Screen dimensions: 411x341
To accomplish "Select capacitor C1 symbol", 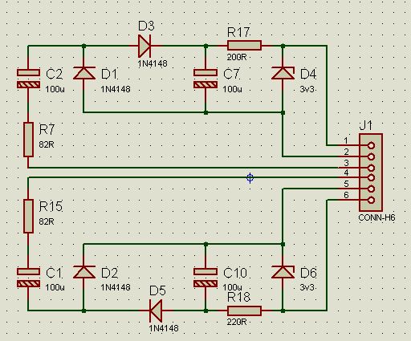I will 29,278.
